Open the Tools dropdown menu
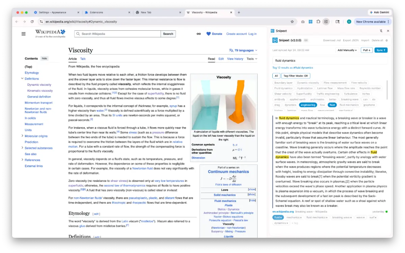The image size is (405, 253). tap(252, 59)
